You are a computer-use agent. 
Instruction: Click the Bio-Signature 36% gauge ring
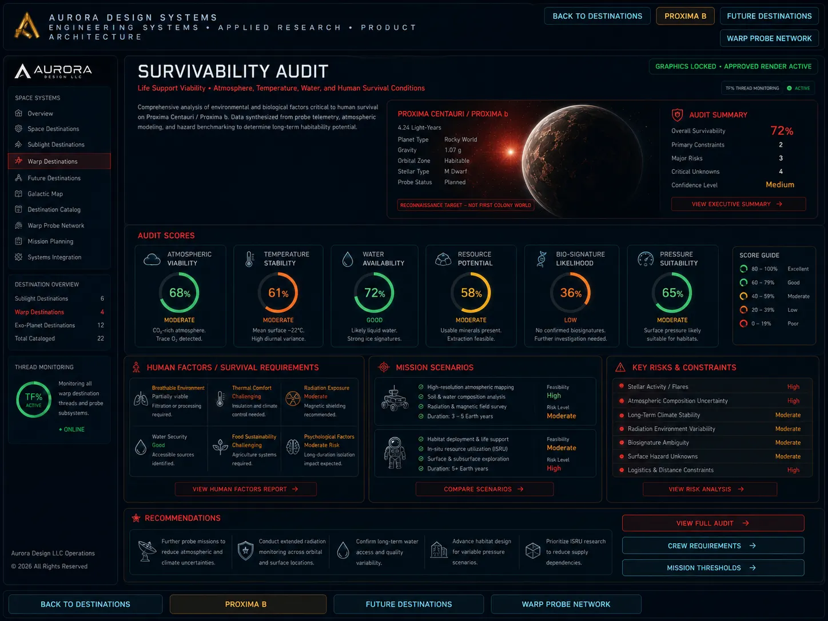tap(571, 293)
